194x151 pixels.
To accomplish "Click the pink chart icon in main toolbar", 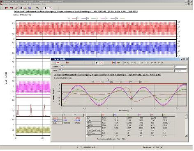I will click(x=25, y=8).
